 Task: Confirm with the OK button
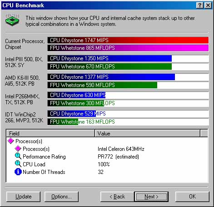[192, 197]
